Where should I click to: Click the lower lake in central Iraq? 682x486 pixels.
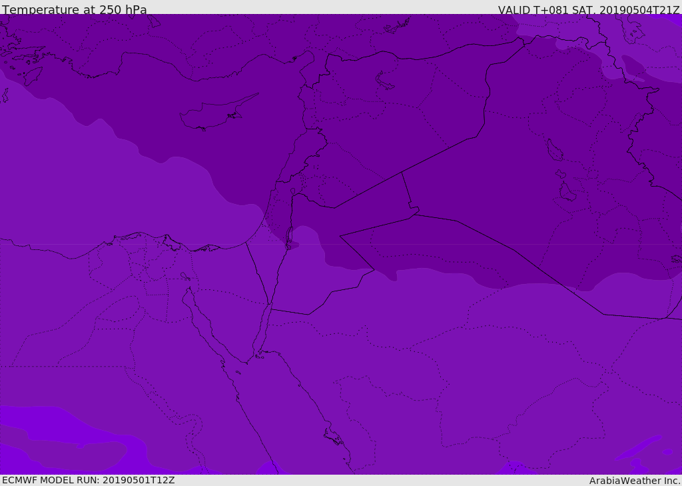[567, 192]
